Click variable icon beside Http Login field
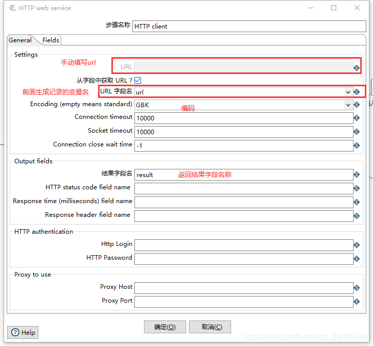373x346 pixels. click(356, 245)
